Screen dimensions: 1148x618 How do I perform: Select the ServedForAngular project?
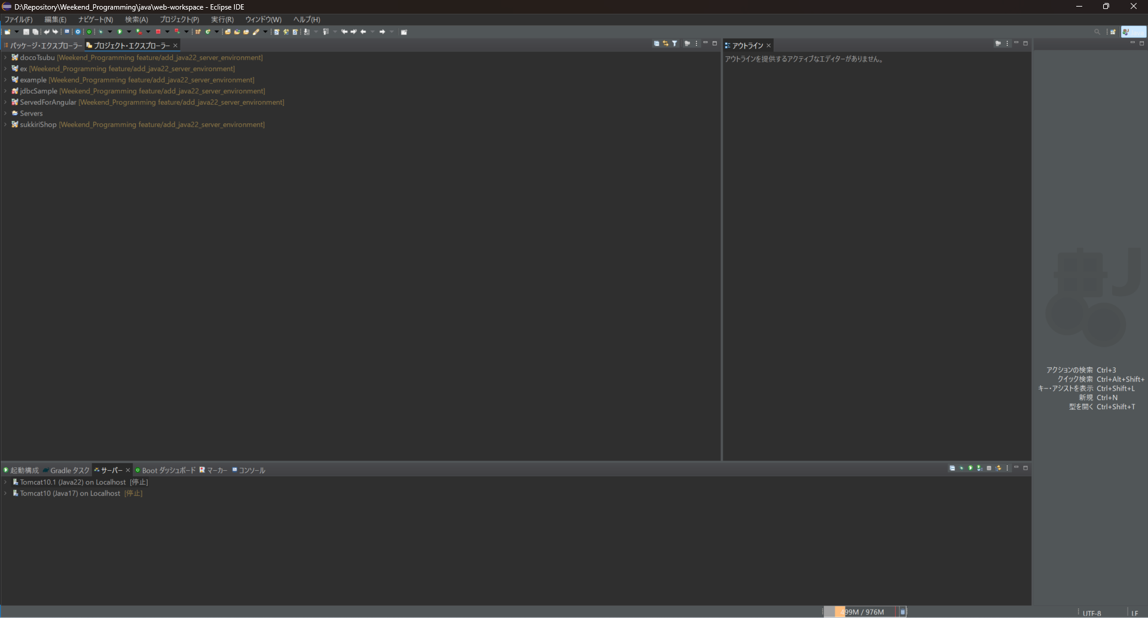(148, 102)
